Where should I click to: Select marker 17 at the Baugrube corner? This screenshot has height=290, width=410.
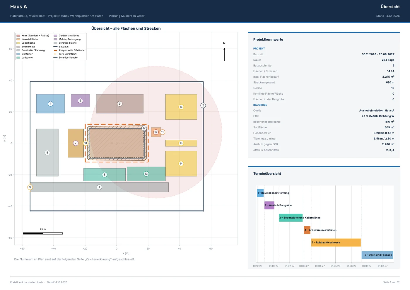tap(144, 128)
